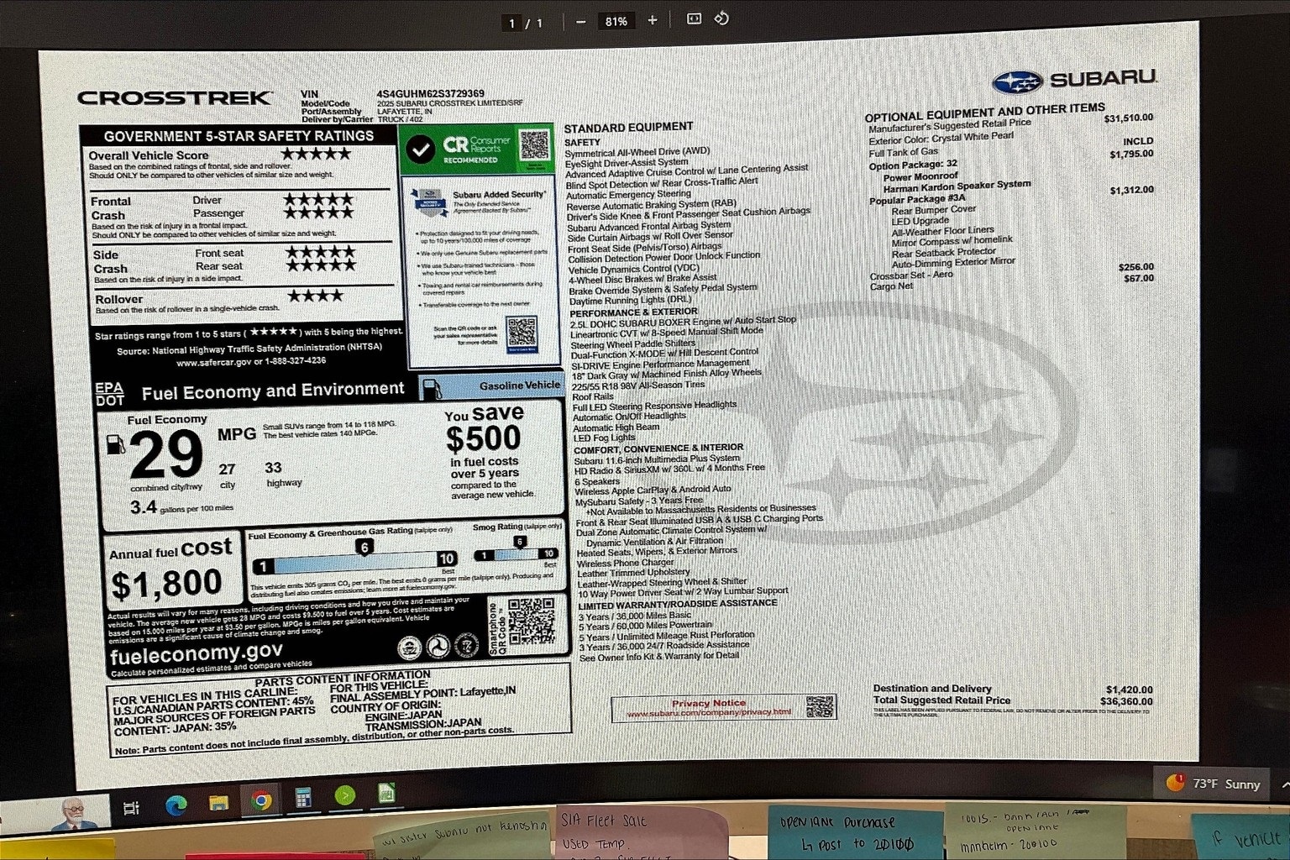
Task: Open Task View from the taskbar
Action: coord(131,808)
